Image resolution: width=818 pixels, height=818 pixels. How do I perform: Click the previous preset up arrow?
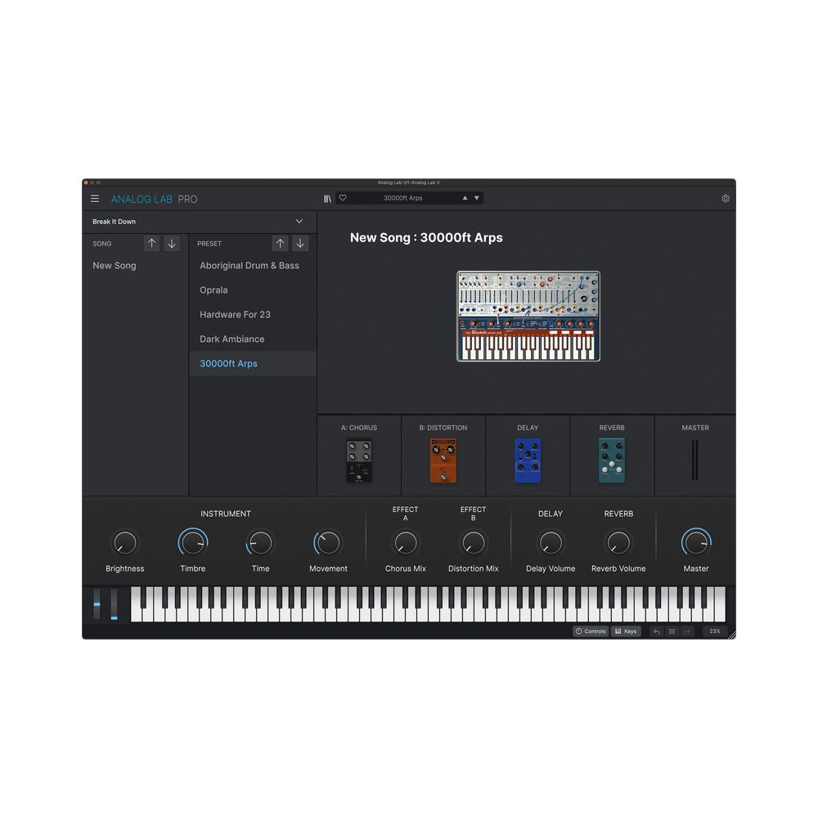point(280,243)
